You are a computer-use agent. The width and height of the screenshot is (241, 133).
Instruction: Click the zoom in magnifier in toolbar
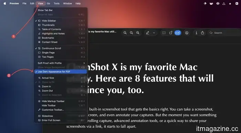click(x=138, y=33)
